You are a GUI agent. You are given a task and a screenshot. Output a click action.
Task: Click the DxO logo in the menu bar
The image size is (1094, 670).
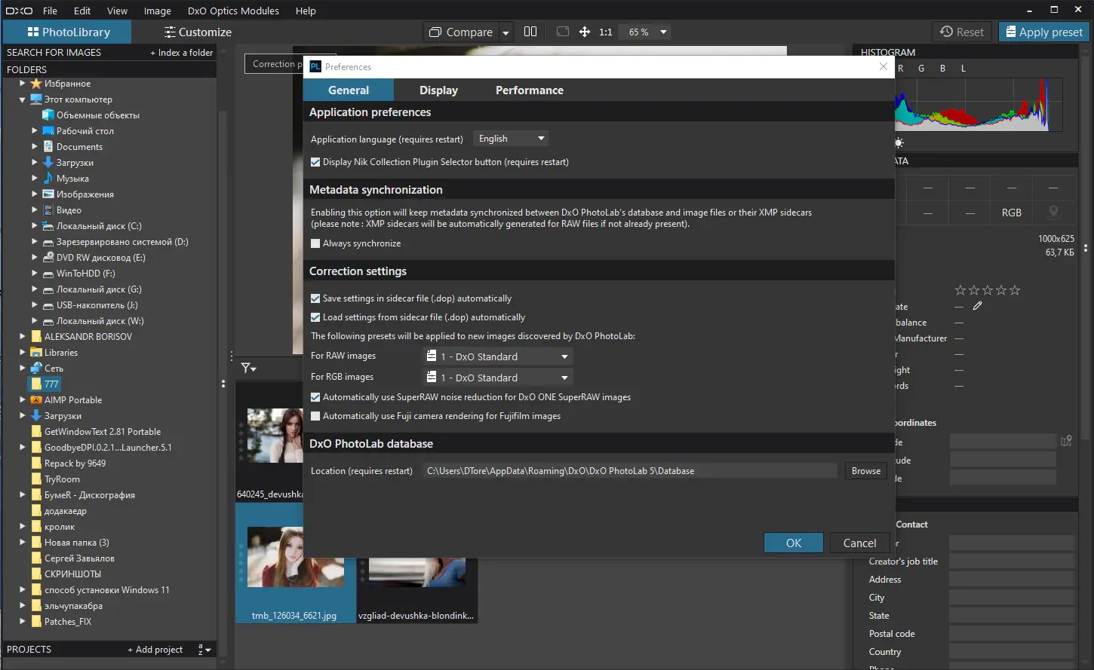point(19,11)
